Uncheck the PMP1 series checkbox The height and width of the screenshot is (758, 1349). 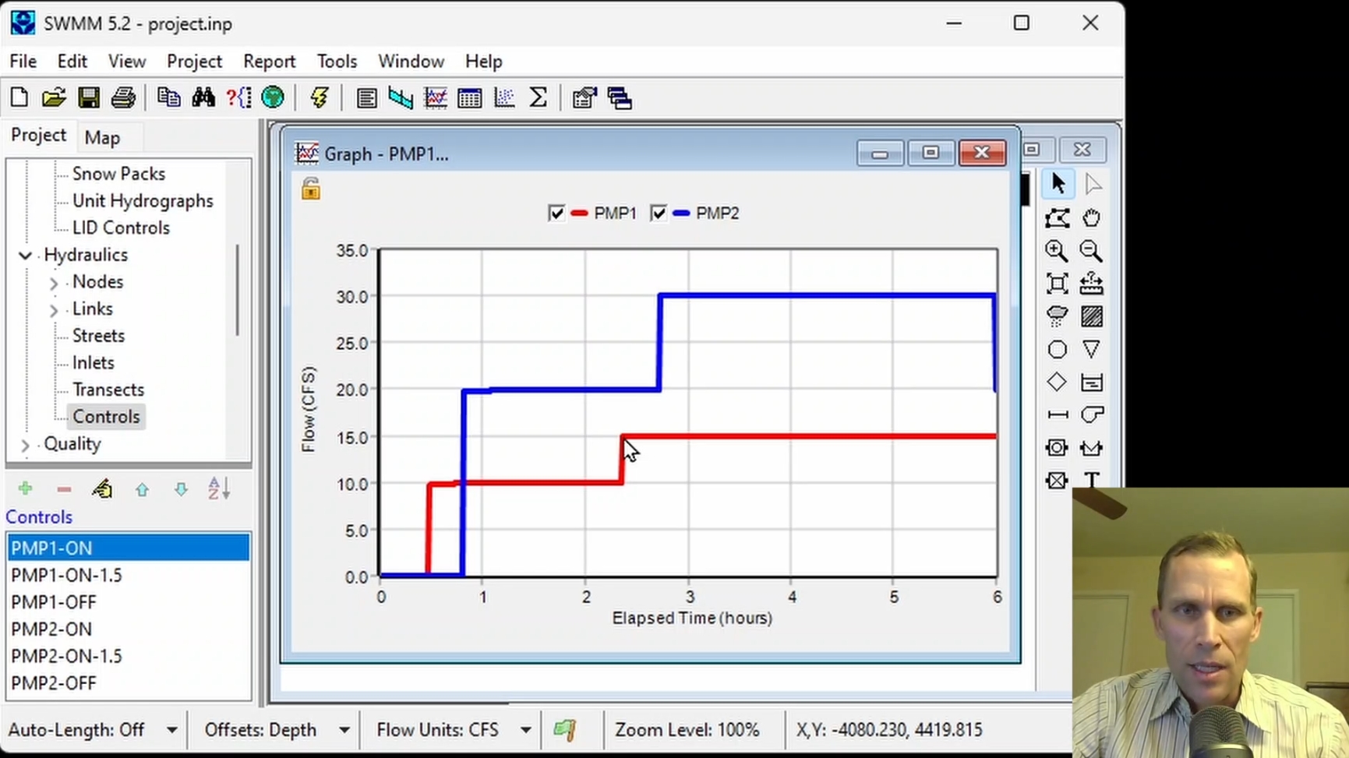[556, 213]
